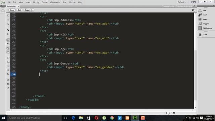The width and height of the screenshot is (215, 121).
Task: Open the Design view dropdown arrow
Action: coord(33,10)
